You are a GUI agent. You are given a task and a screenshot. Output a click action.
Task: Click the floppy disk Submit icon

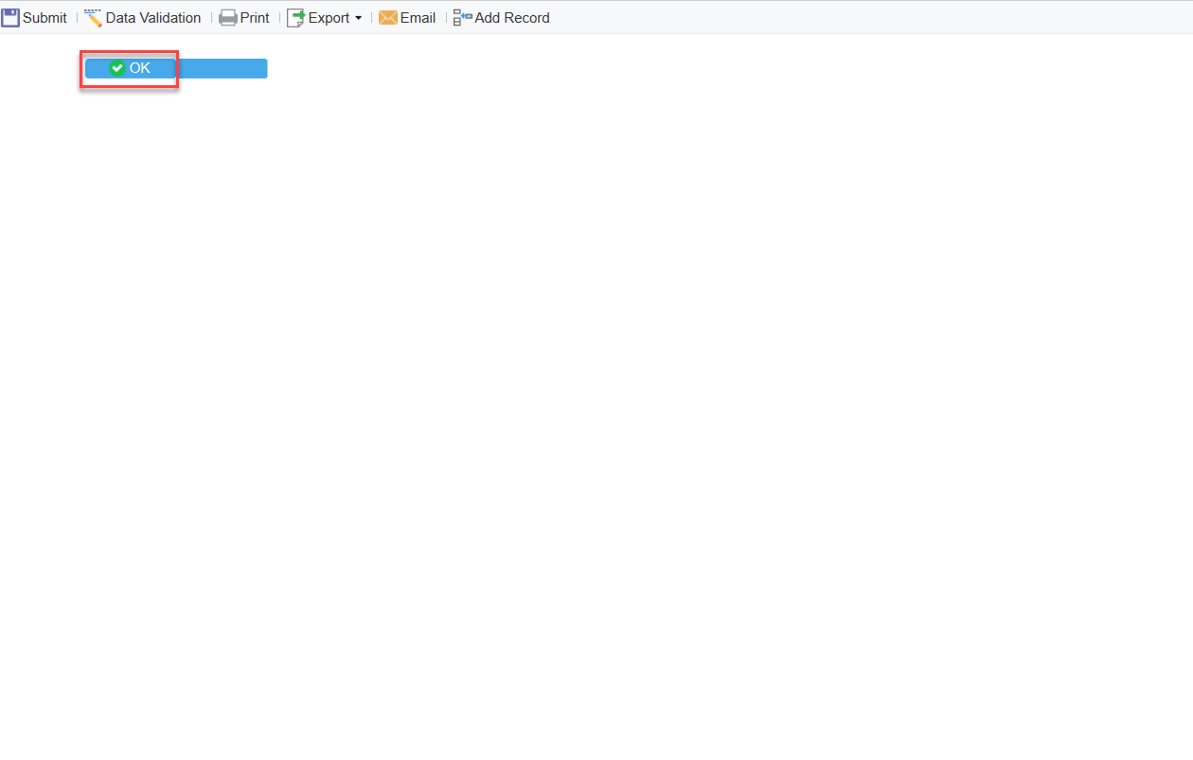pyautogui.click(x=9, y=17)
